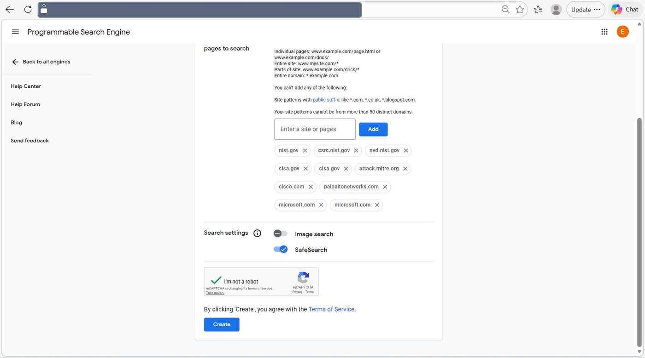
Task: Click the 'Search settings' heading
Action: [226, 233]
